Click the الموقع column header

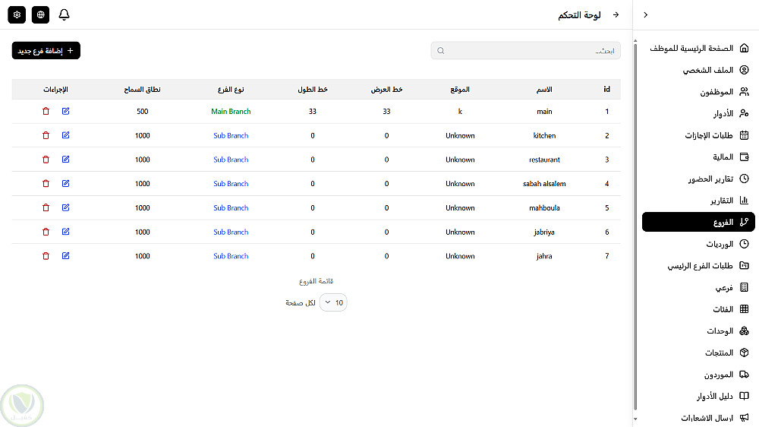(460, 89)
